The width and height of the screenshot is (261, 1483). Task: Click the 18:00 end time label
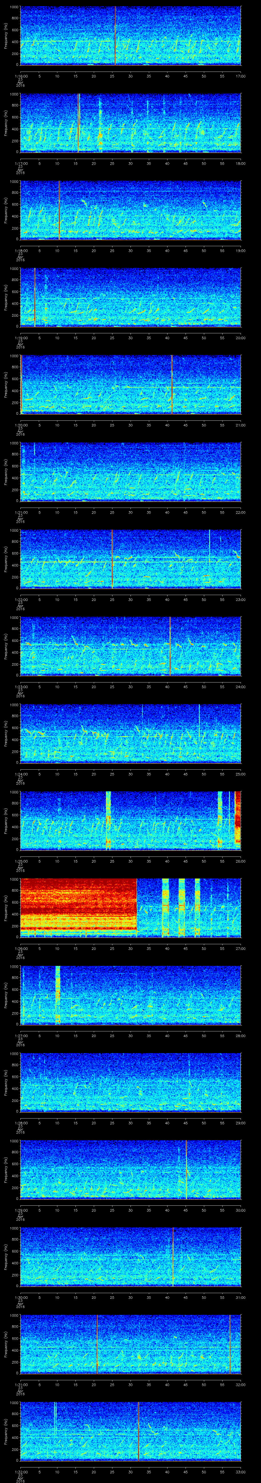click(x=240, y=164)
